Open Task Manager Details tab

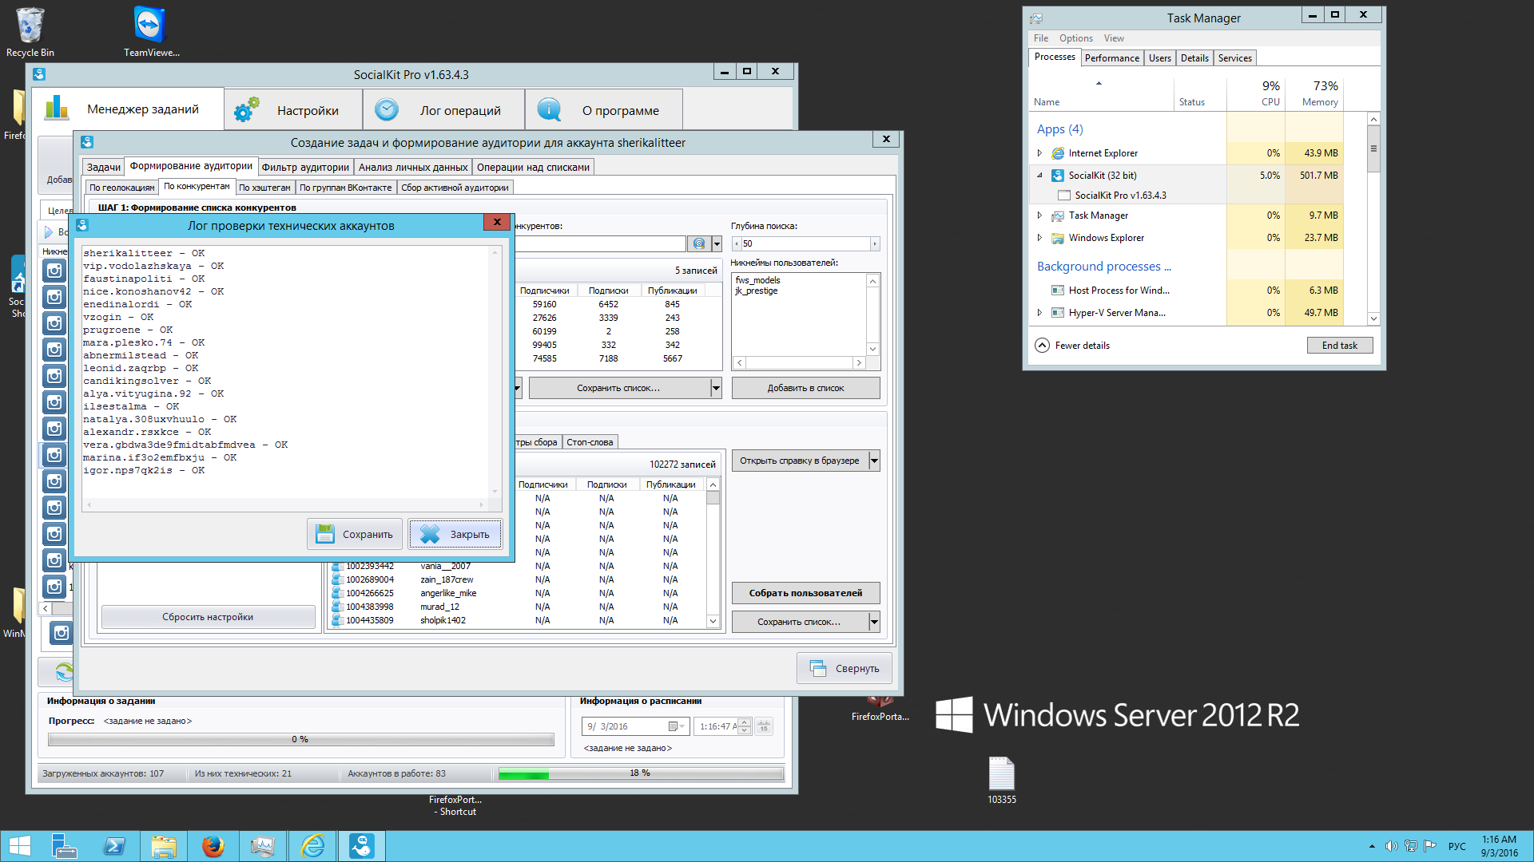click(1194, 58)
